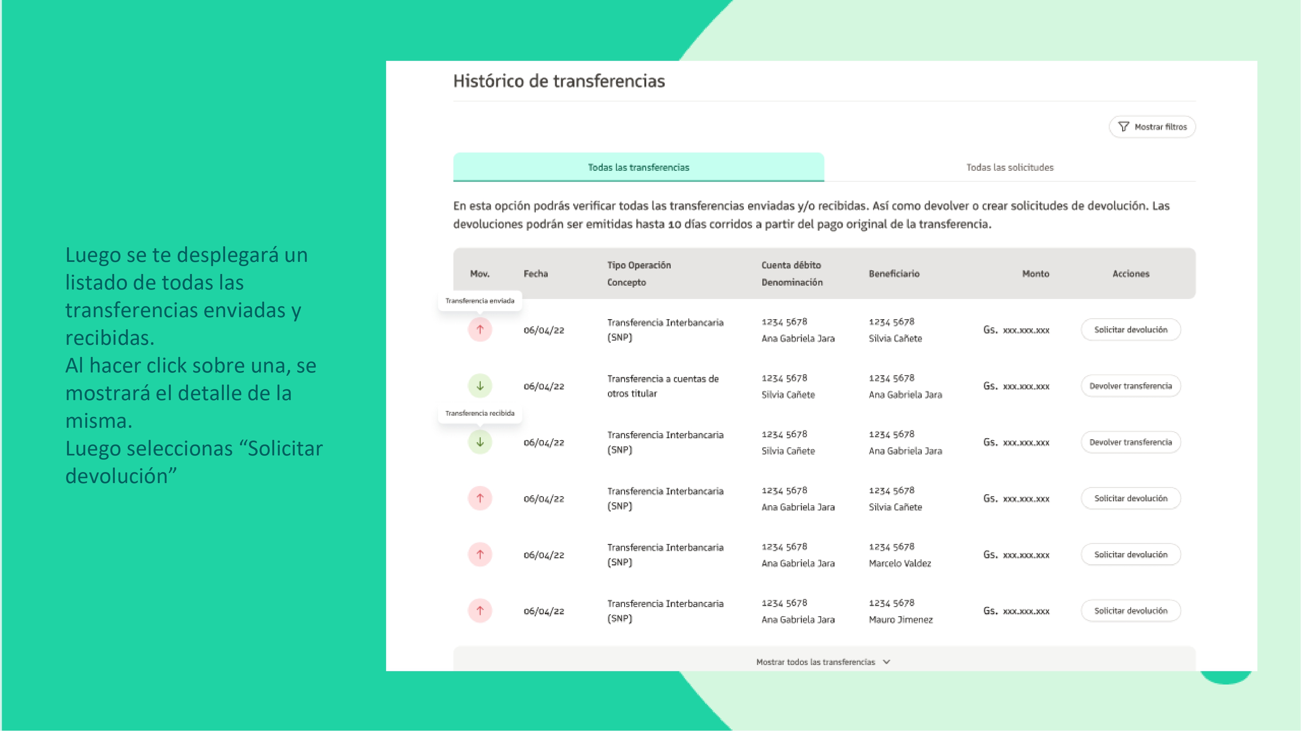Viewport: 1301px width, 732px height.
Task: Click the 'Acciones' column header
Action: (1131, 274)
